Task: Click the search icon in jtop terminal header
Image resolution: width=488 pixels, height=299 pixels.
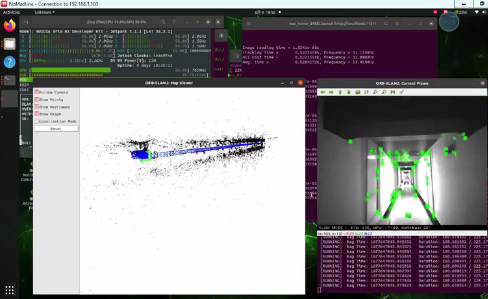Action: coord(163,22)
